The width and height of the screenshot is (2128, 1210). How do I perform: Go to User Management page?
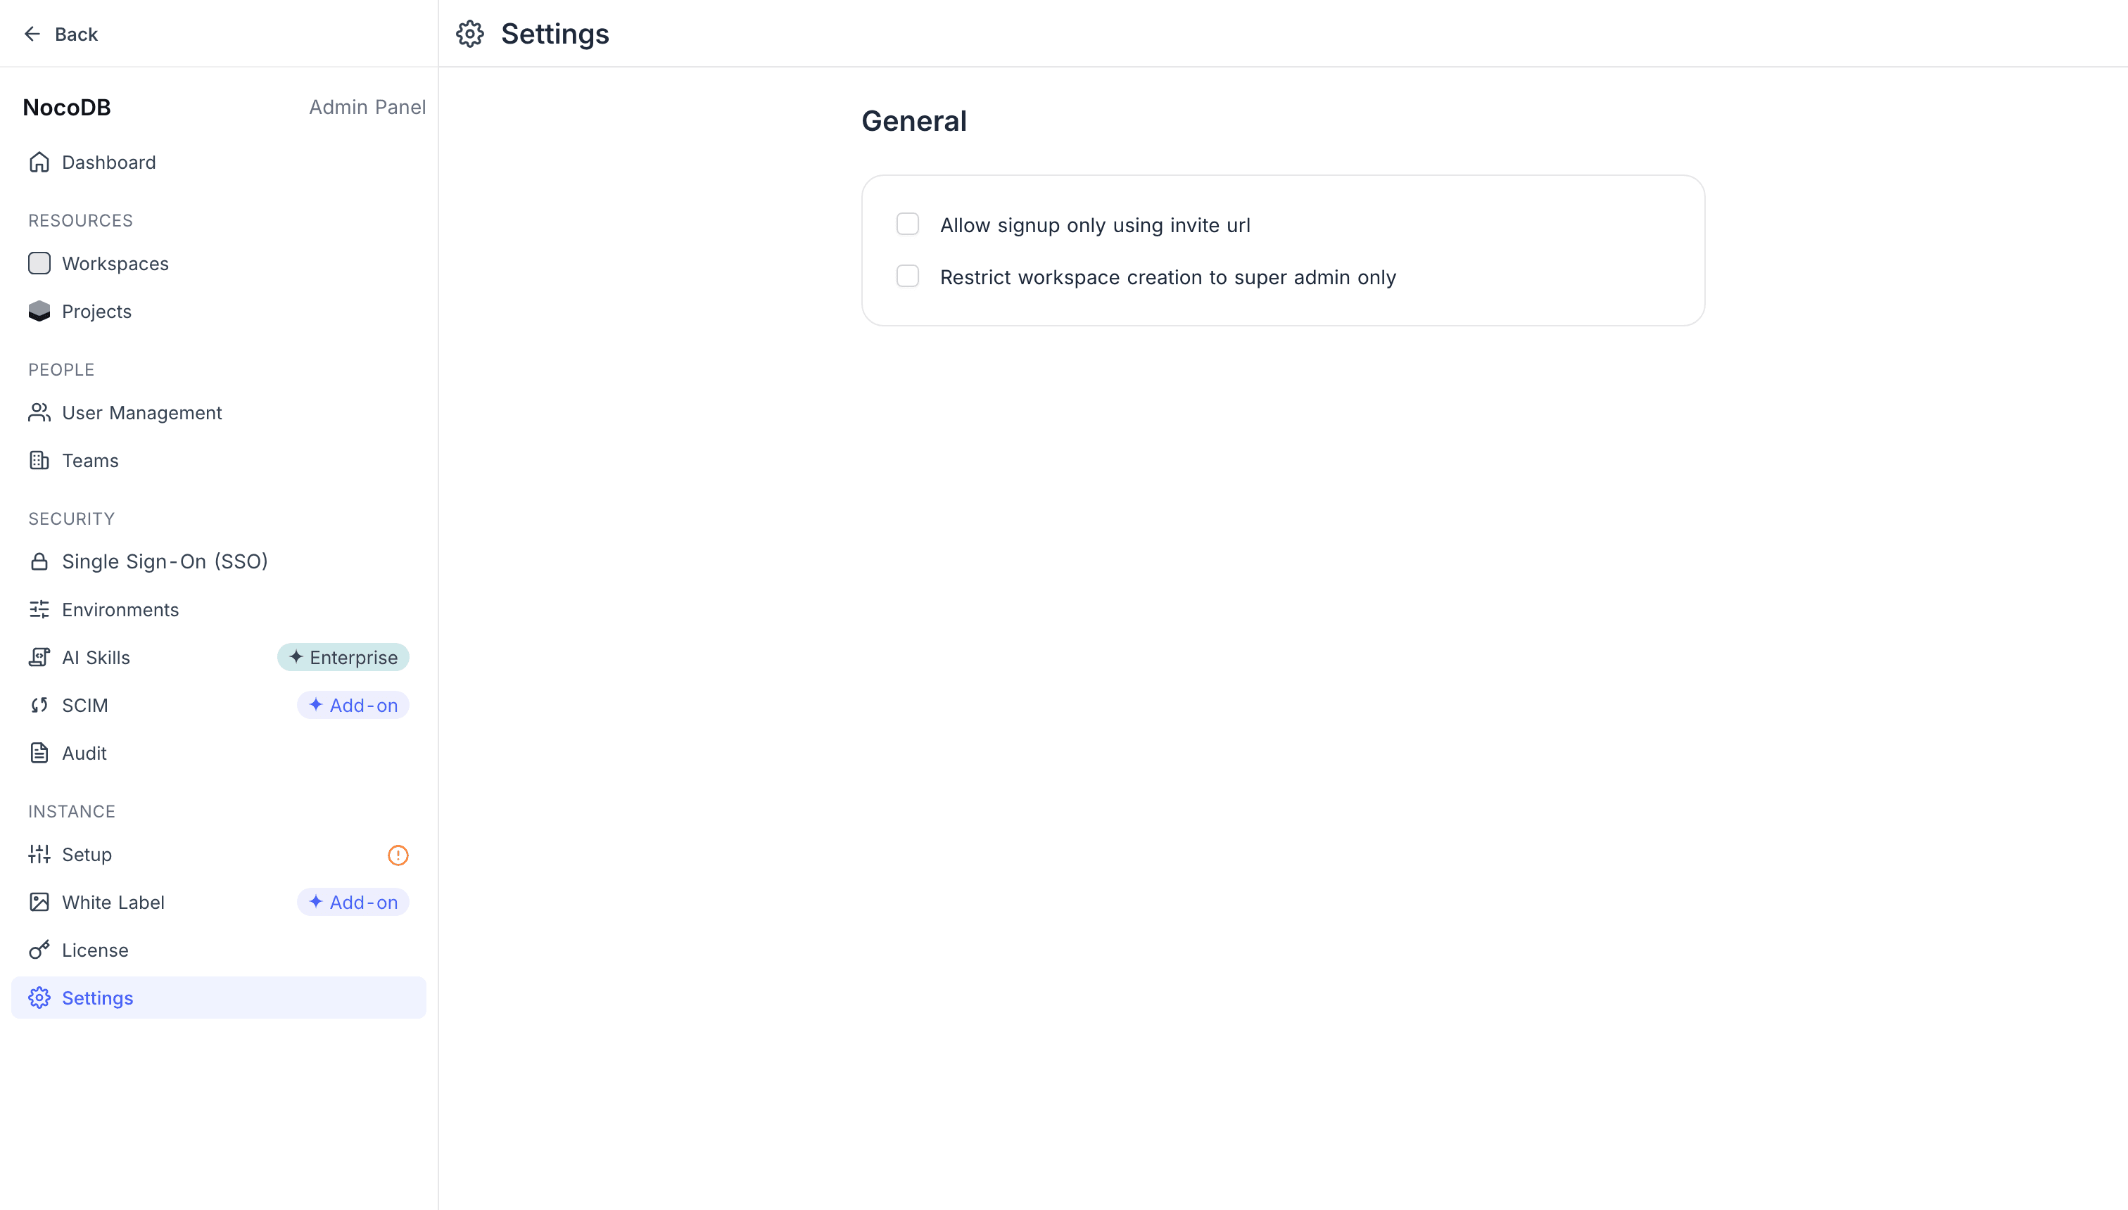click(219, 412)
